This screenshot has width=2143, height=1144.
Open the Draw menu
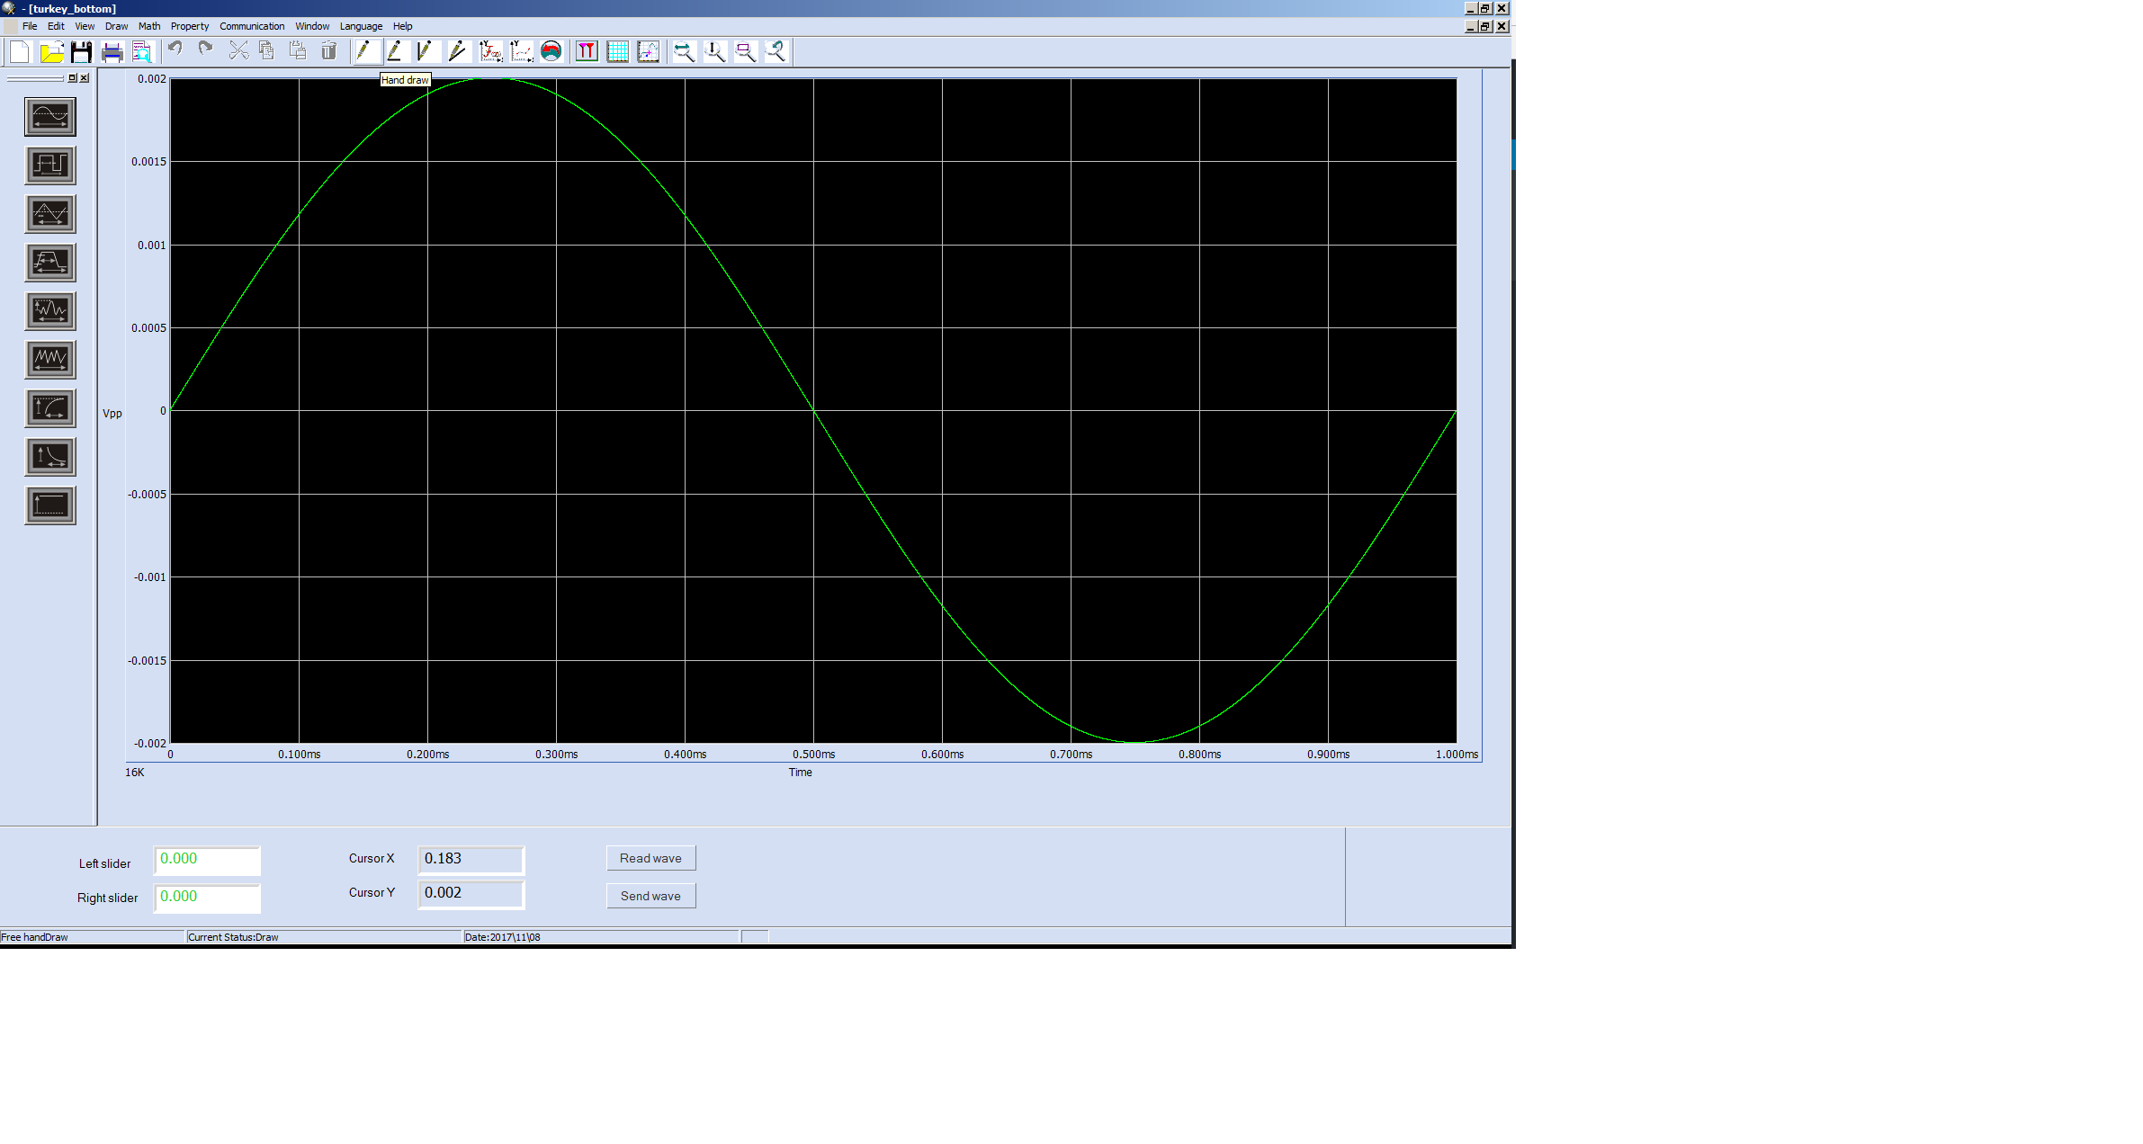point(116,26)
